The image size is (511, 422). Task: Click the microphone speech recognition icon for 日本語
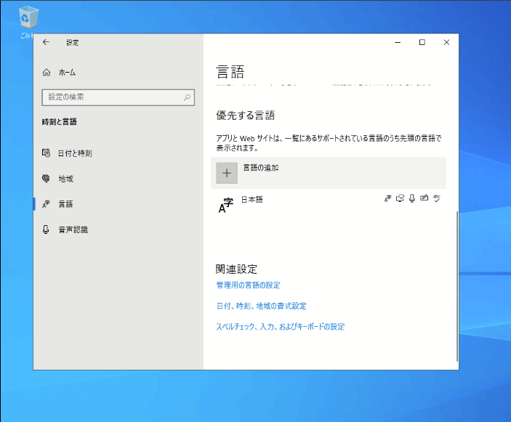tap(412, 198)
